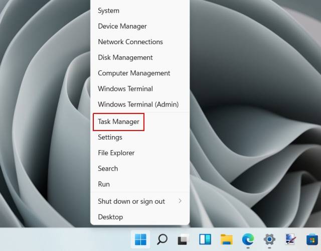
Task: Open Microsoft Store on the taskbar
Action: pyautogui.click(x=312, y=239)
